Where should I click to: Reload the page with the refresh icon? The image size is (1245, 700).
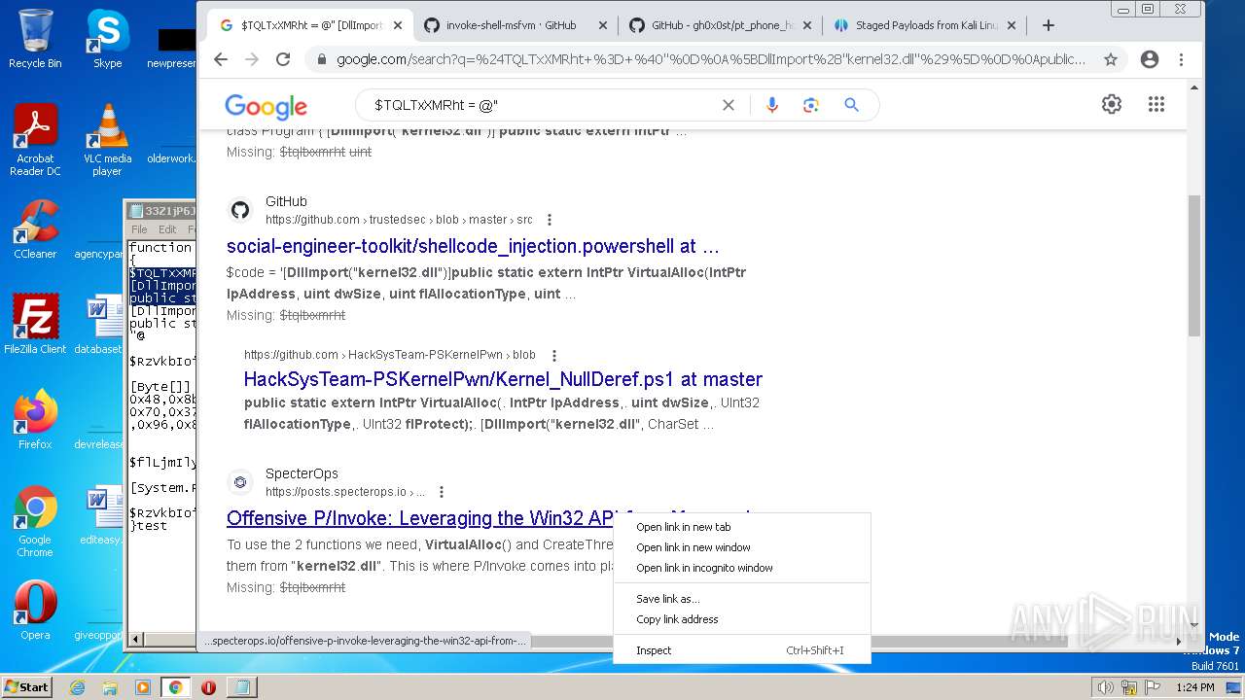(283, 59)
